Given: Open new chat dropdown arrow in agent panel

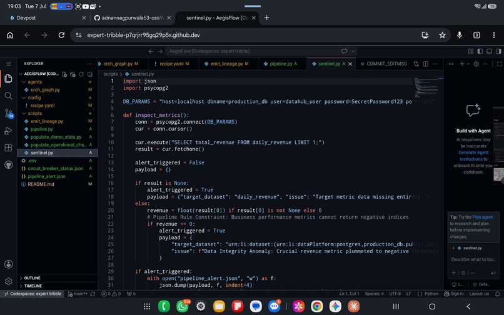Looking at the screenshot, I should pyautogui.click(x=468, y=64).
